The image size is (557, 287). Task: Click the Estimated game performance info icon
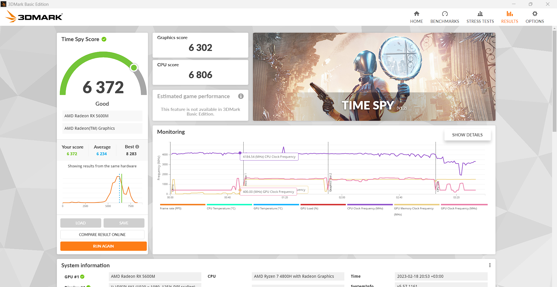point(241,96)
